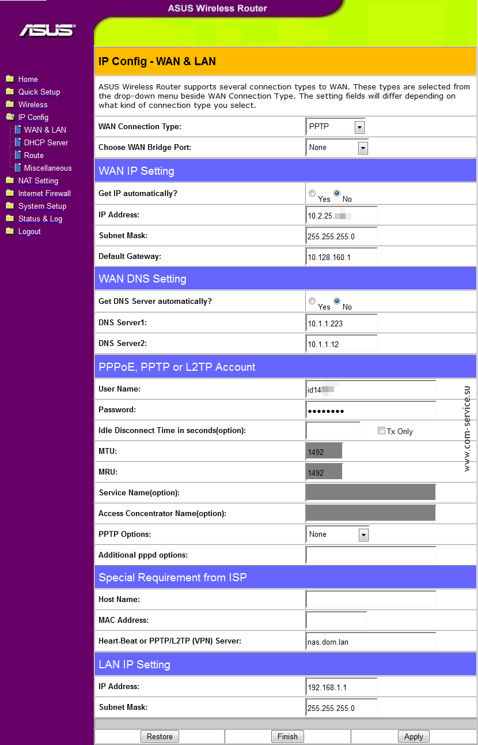Click the open IP Config folder icon
Viewport: 478px width, 745px height.
pyautogui.click(x=10, y=117)
